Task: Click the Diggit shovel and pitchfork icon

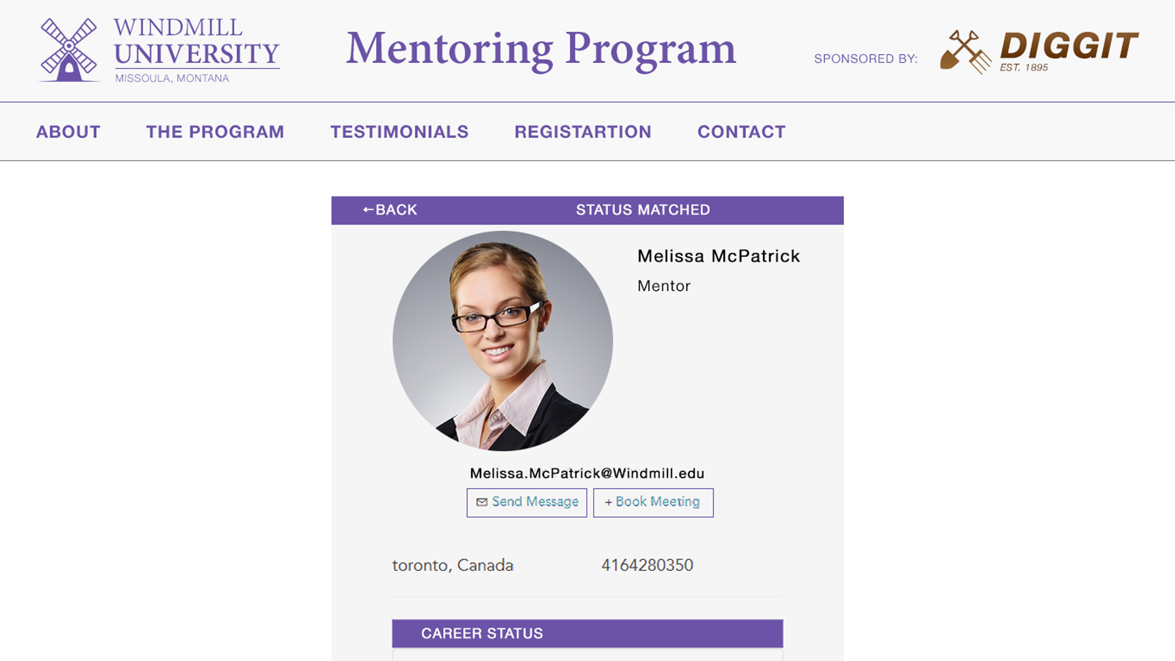Action: point(966,52)
